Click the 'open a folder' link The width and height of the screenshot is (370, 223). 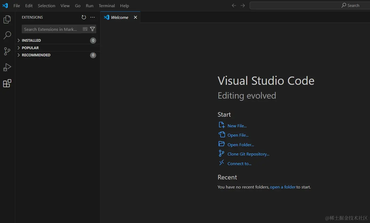pos(283,187)
